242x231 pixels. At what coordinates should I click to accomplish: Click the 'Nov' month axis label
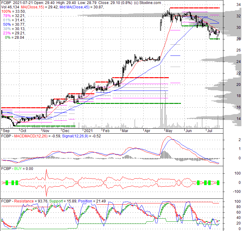pos(46,131)
